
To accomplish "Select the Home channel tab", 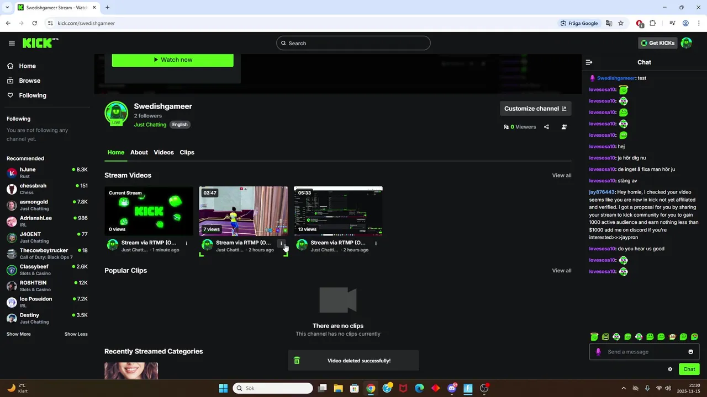I will (115, 152).
